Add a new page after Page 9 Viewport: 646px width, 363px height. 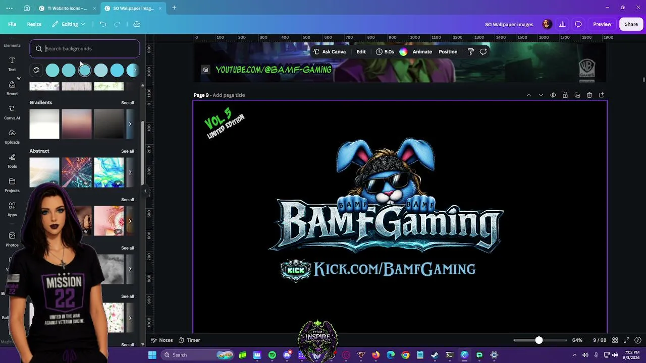coord(602,95)
